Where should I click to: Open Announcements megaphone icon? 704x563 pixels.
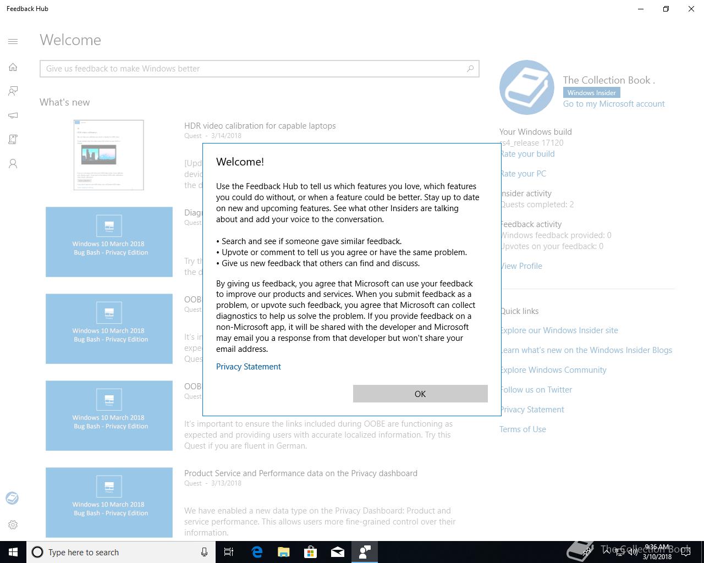tap(13, 115)
